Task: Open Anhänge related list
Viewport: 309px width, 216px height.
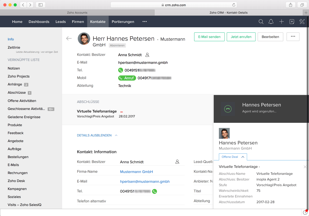Action: pos(15,84)
